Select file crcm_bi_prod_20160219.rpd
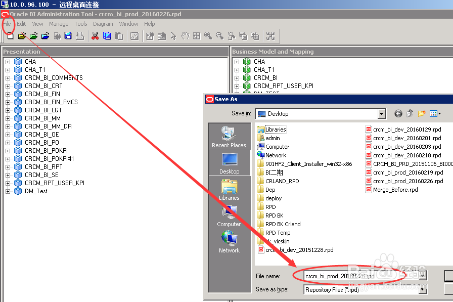The height and width of the screenshot is (302, 453). [x=408, y=172]
